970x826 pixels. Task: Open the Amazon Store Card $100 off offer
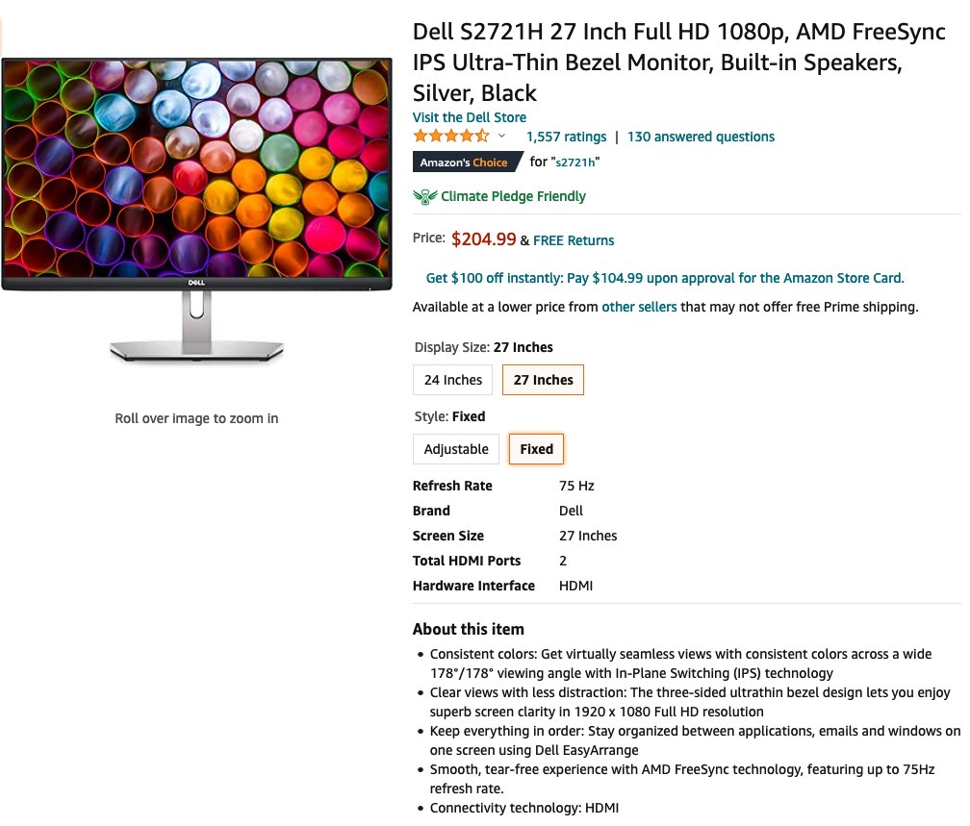665,278
